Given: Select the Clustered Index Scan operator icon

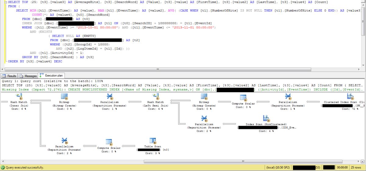Looking at the screenshot, I should [350, 97].
